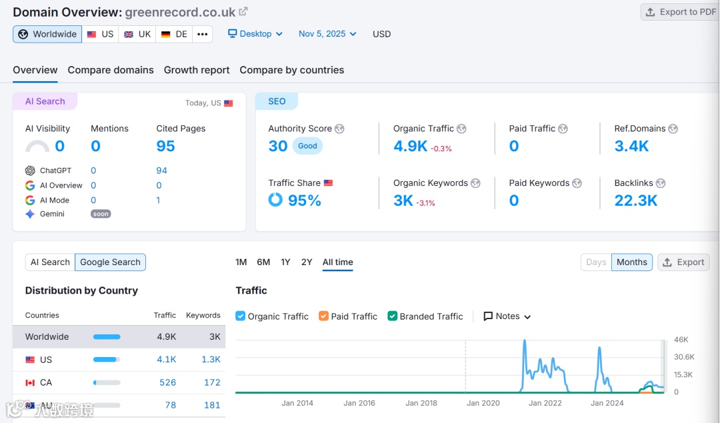720x423 pixels.
Task: Click globe icon next to Authority Score
Action: 339,129
